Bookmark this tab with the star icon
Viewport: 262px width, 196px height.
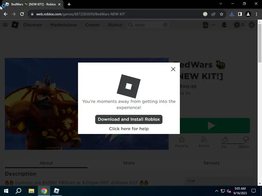(x=222, y=14)
